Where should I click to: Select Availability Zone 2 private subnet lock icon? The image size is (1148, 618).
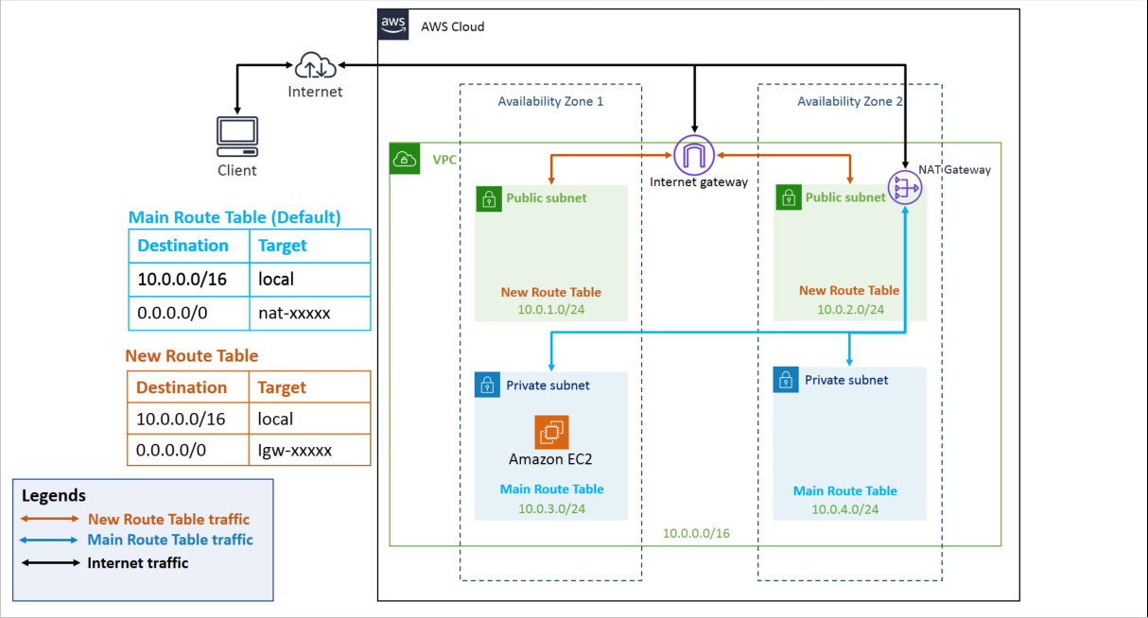786,380
